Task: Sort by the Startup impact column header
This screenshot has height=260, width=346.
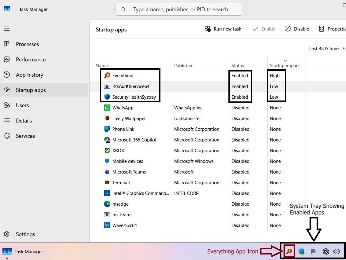Action: point(285,65)
